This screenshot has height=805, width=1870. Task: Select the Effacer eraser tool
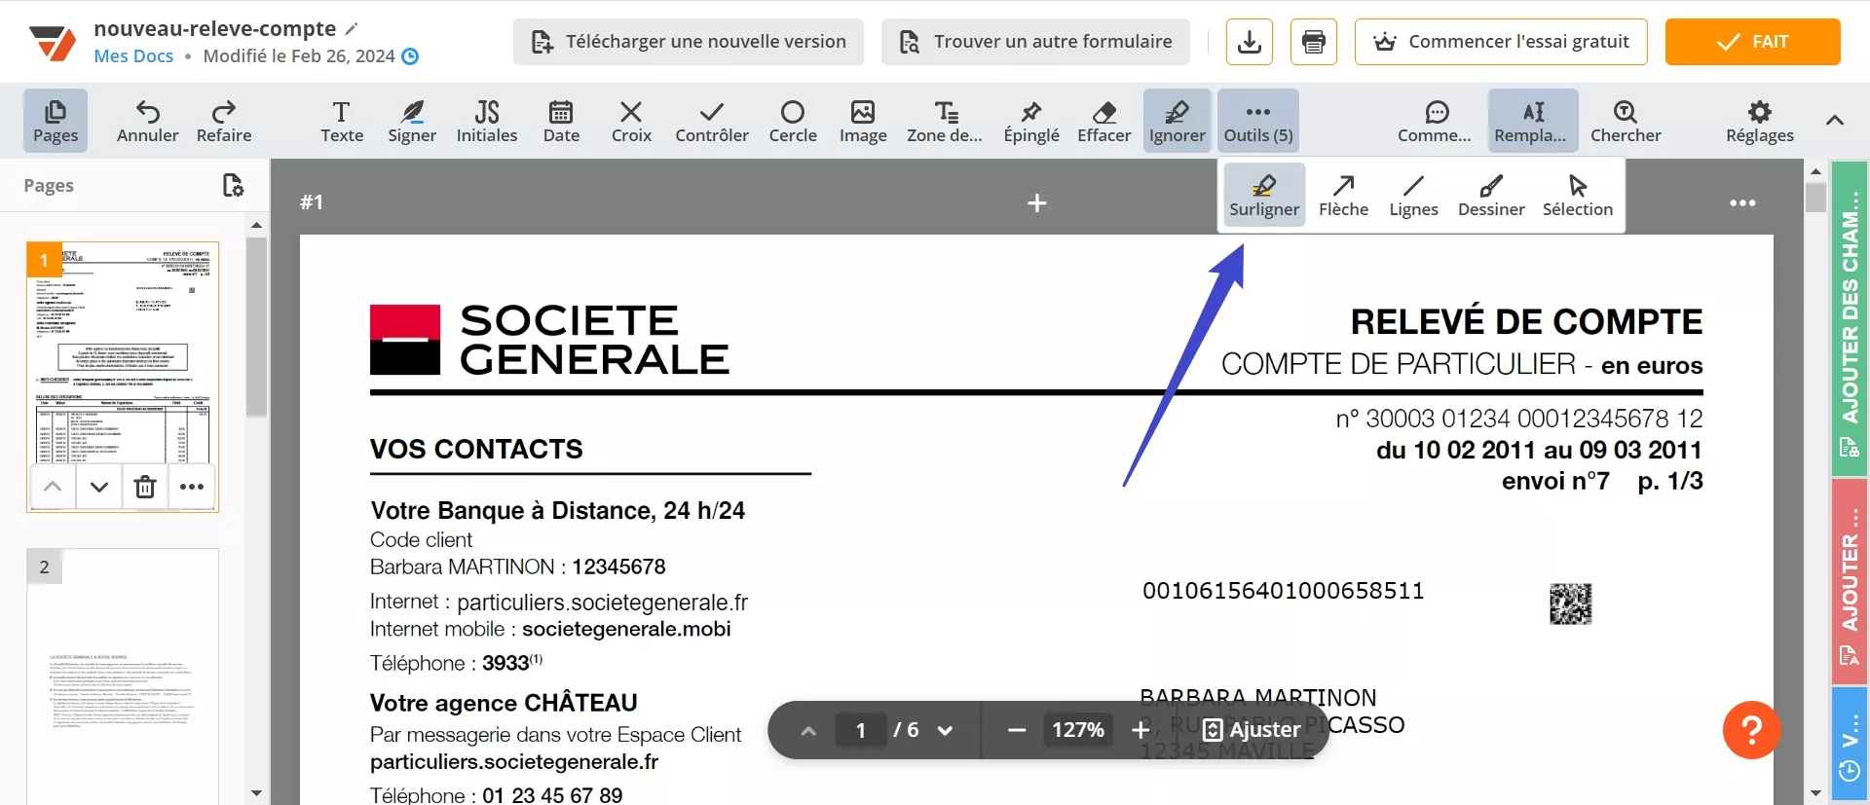1104,121
